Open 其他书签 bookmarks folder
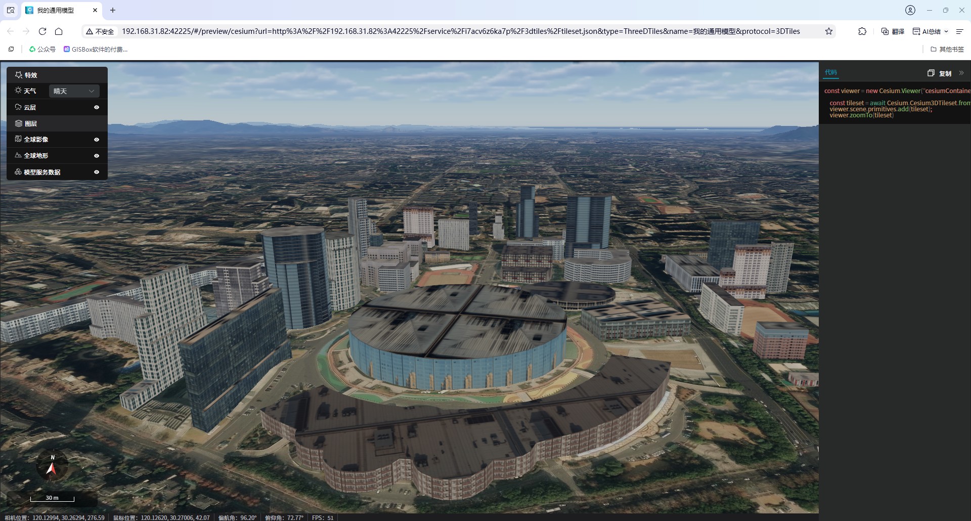Screen dimensions: 971x521 pos(947,50)
